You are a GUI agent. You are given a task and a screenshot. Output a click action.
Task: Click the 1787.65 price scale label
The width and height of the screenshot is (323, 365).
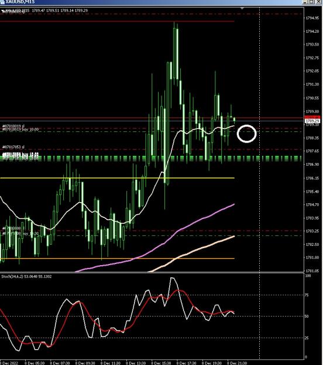click(x=312, y=151)
